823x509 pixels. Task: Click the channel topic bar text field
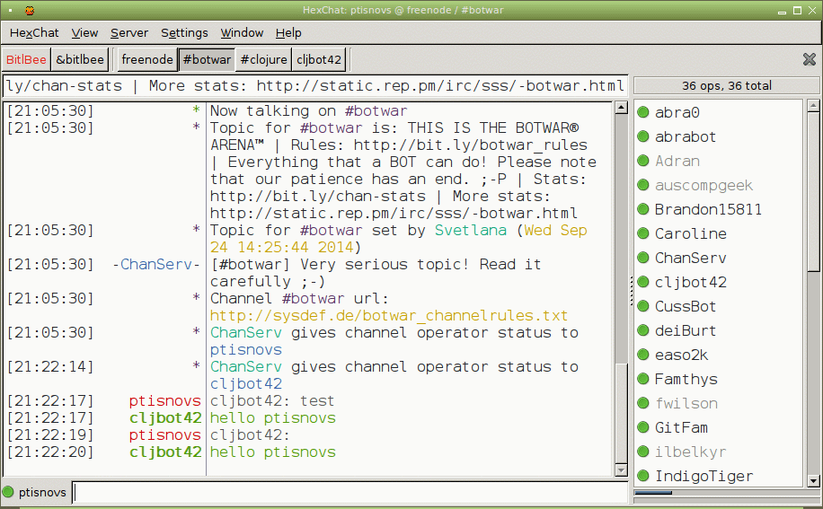[x=315, y=86]
